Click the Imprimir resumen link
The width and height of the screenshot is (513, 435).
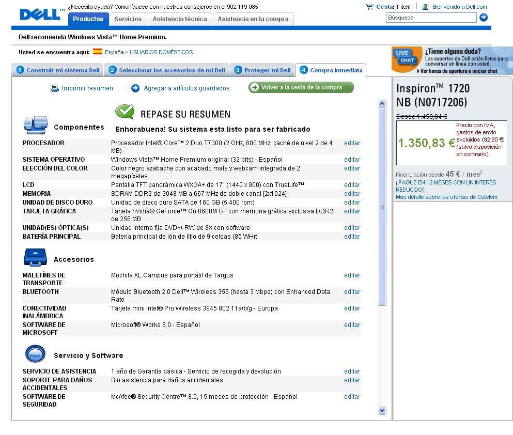tap(87, 88)
